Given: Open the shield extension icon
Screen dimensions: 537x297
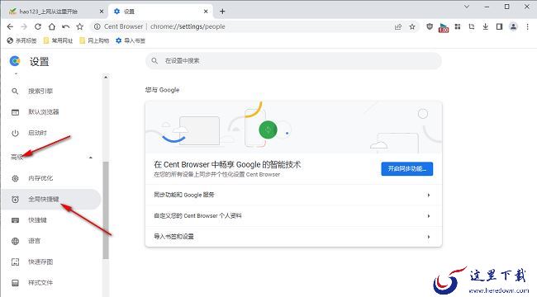Looking at the screenshot, I should 430,26.
